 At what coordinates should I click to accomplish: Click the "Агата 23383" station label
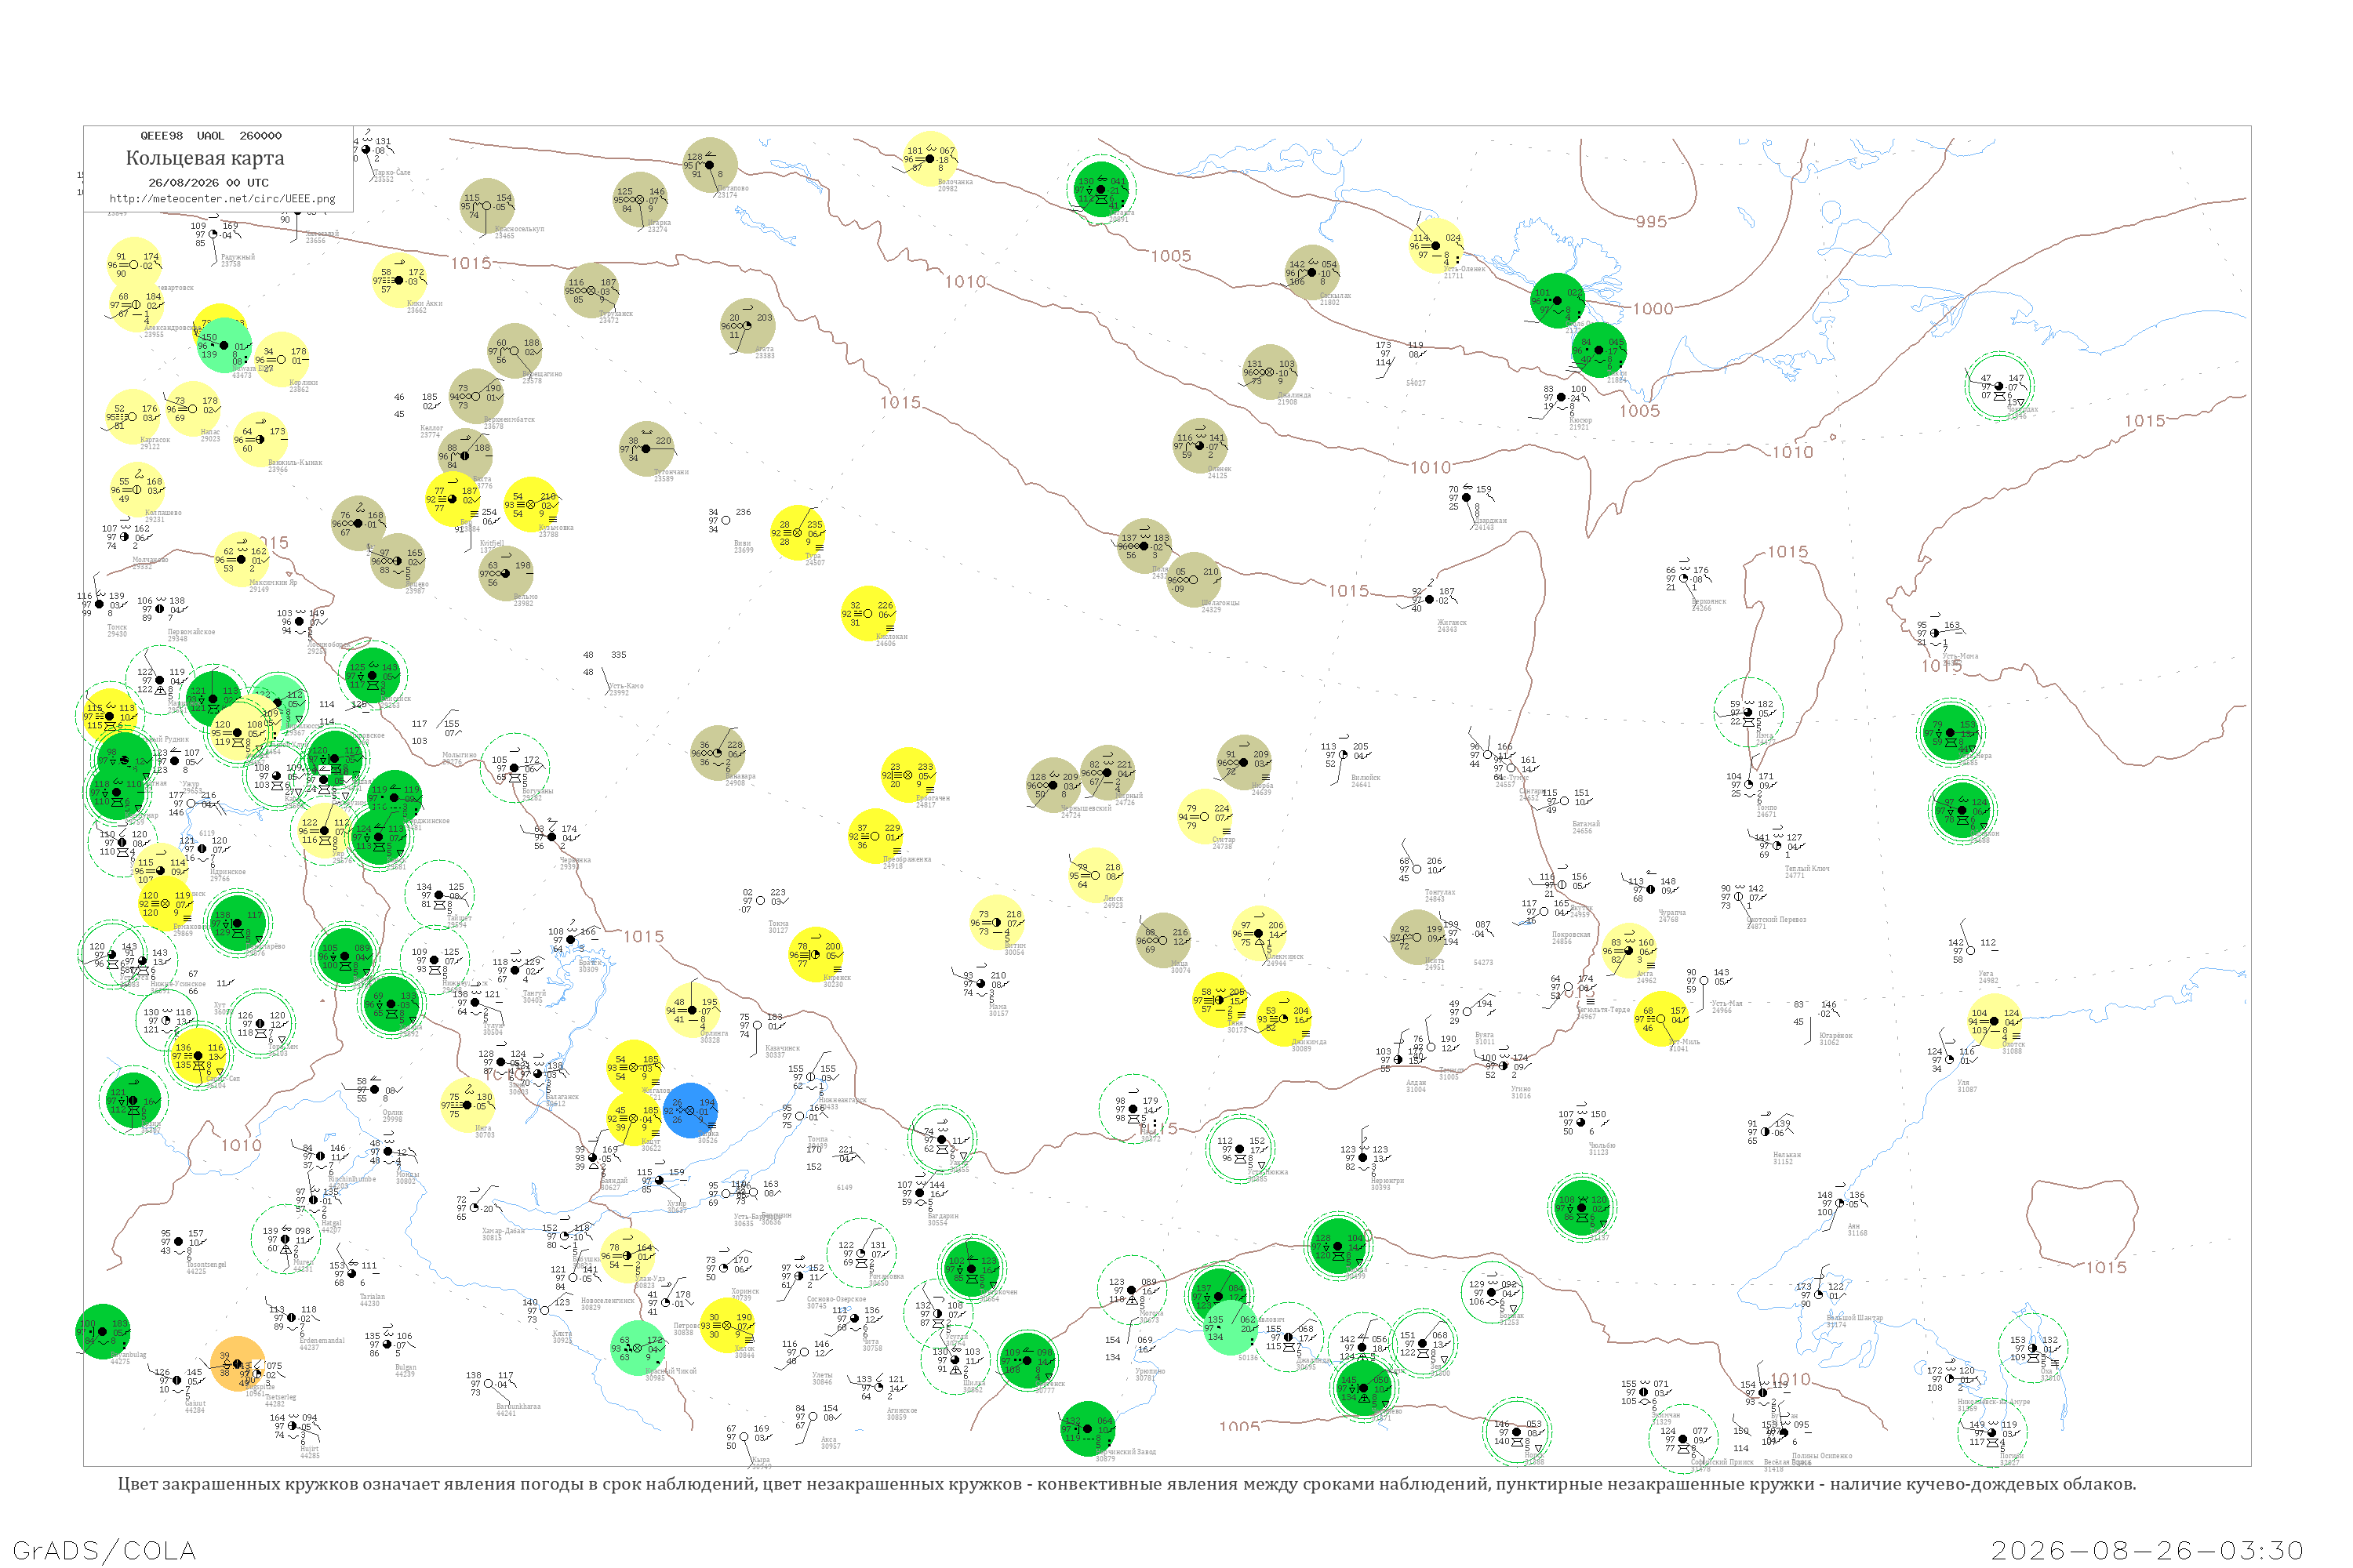pyautogui.click(x=764, y=352)
